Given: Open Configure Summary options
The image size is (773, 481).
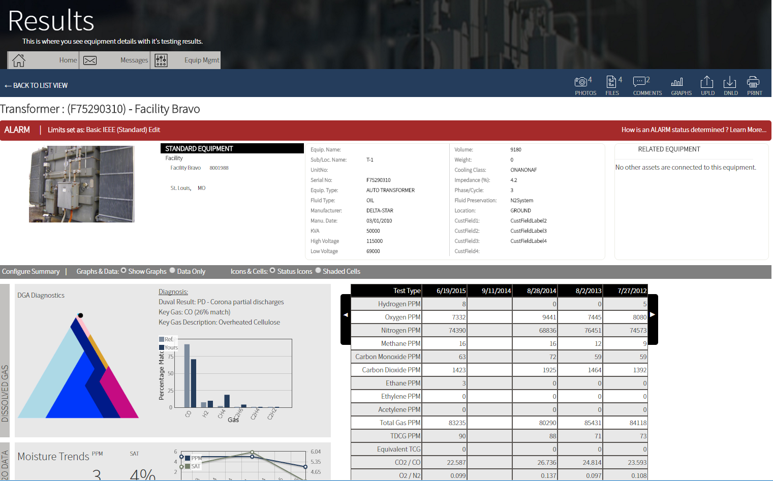Looking at the screenshot, I should pos(30,271).
